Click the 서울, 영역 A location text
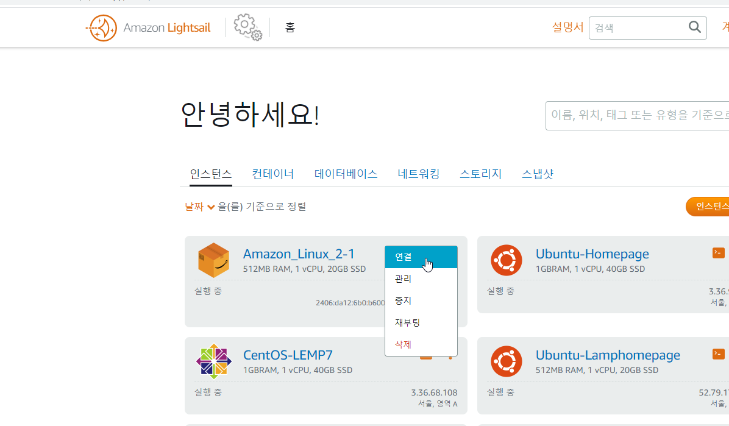 (x=438, y=403)
